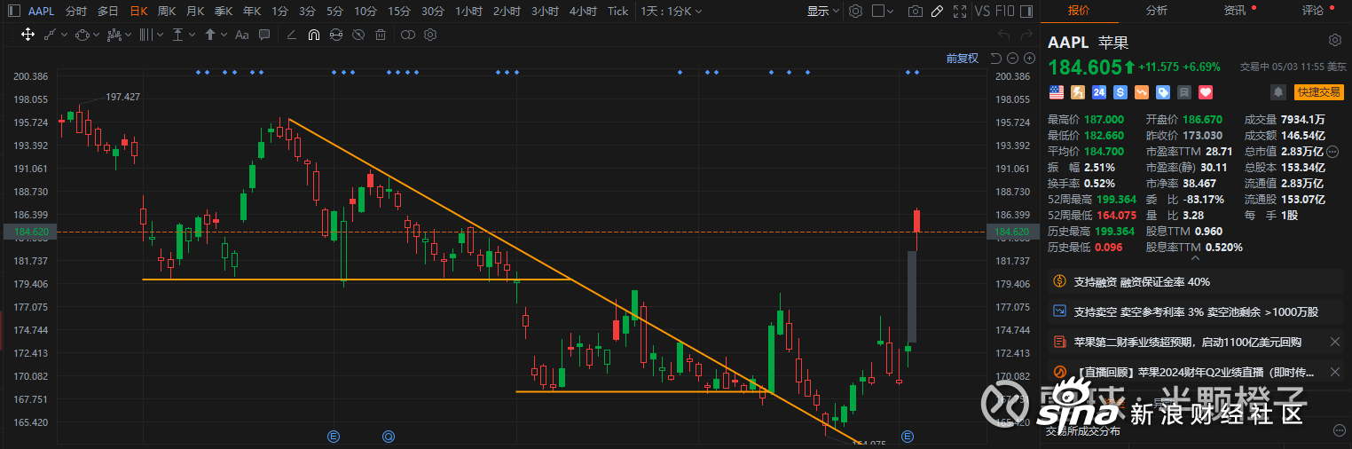Screen dimensions: 1352x449
Task: Click the US flag market icon
Action: coord(1056,91)
